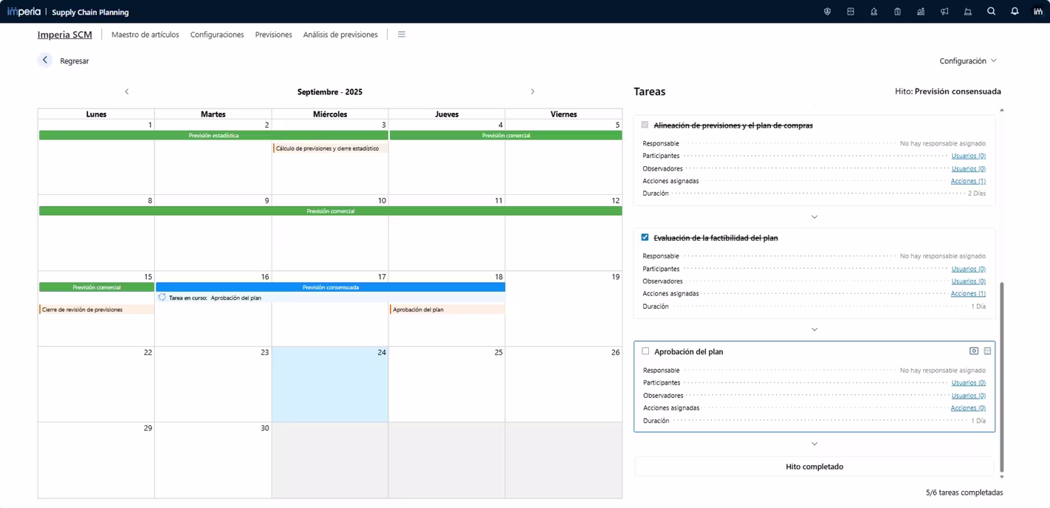Expand chevron below Aprobación del plan card
The width and height of the screenshot is (1050, 508).
pyautogui.click(x=814, y=444)
